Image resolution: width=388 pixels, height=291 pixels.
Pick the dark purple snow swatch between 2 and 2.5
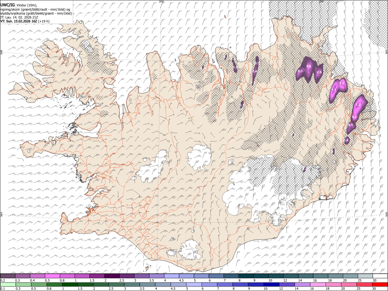(112, 276)
